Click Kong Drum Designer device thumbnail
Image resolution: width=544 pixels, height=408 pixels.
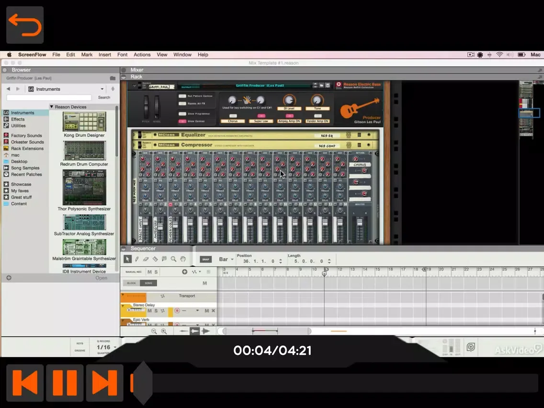tap(84, 122)
